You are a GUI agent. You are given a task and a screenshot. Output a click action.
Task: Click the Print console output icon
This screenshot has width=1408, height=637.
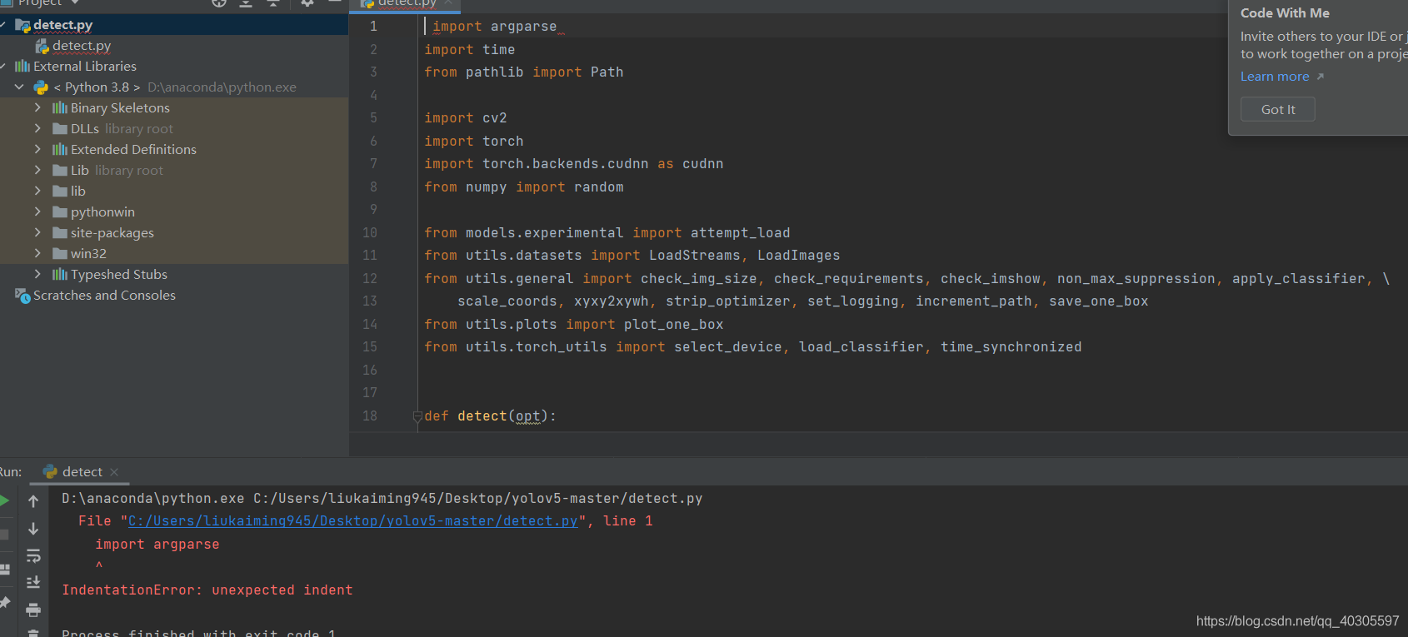tap(33, 610)
